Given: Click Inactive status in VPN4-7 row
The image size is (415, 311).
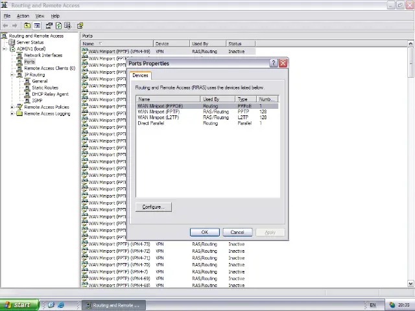Looking at the screenshot, I should pyautogui.click(x=236, y=271).
